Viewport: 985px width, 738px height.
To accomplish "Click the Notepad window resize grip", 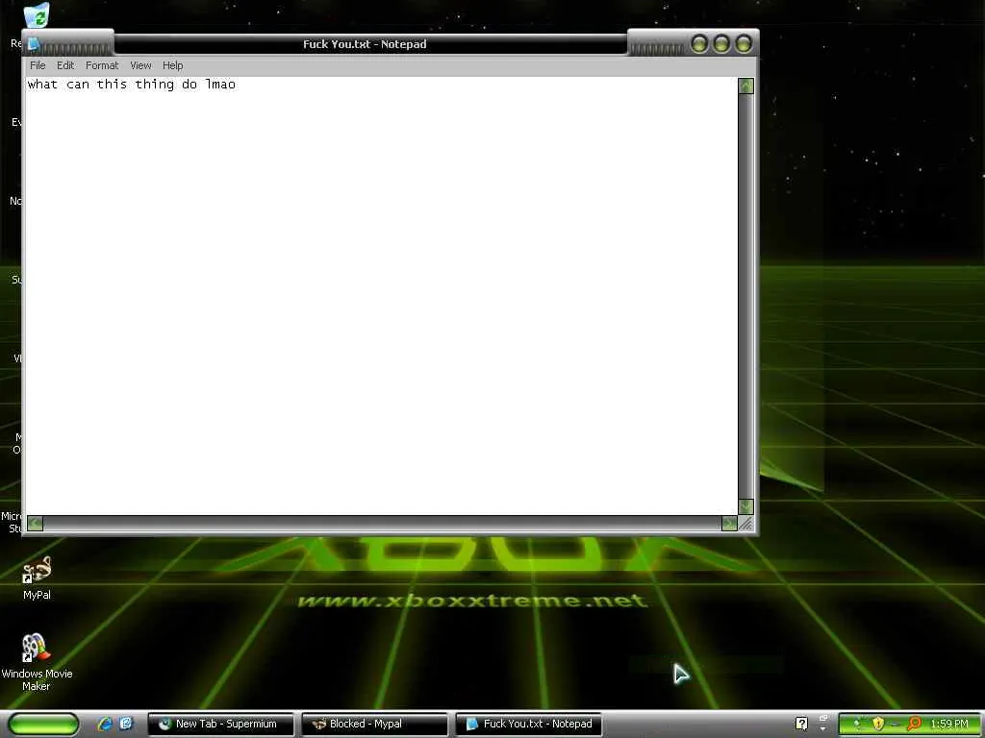I will point(746,524).
